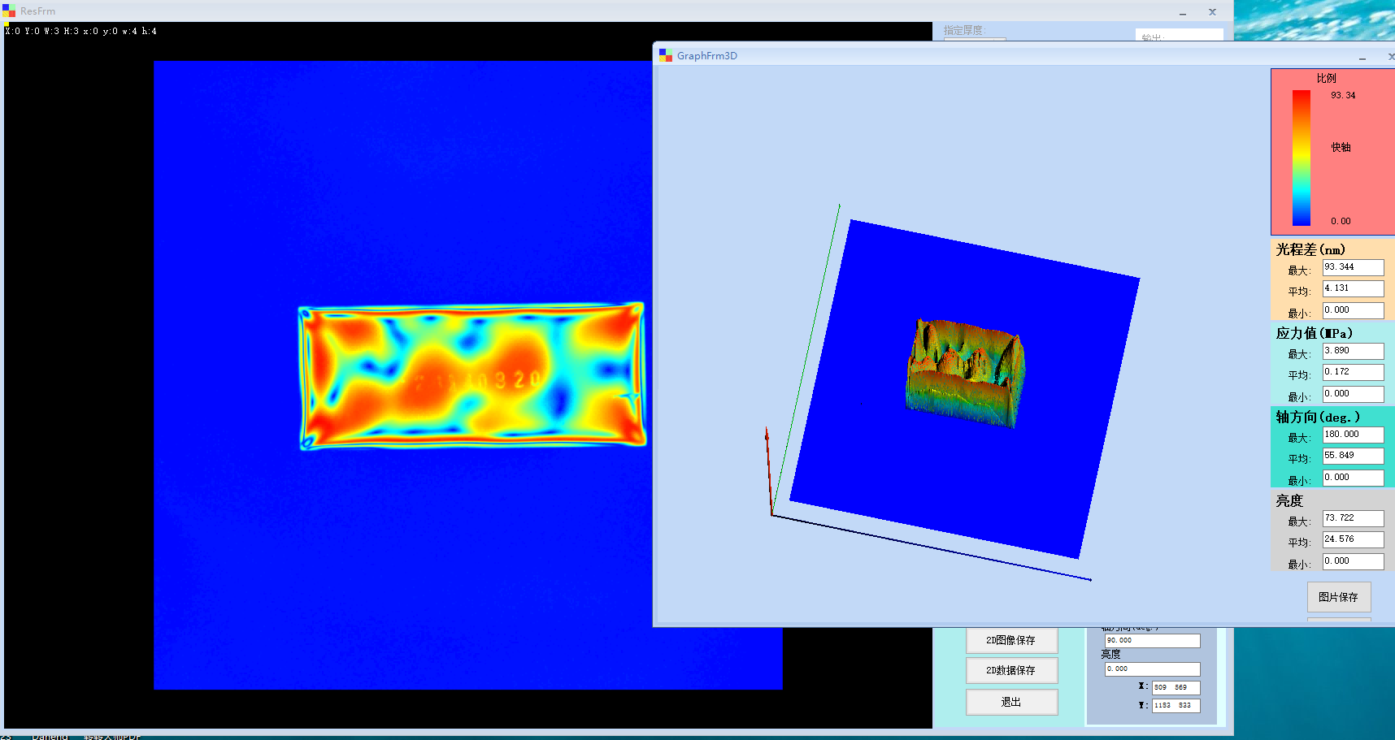Screen dimensions: 1395x740
Task: Click the rainbow scale color bar
Action: (1302, 158)
